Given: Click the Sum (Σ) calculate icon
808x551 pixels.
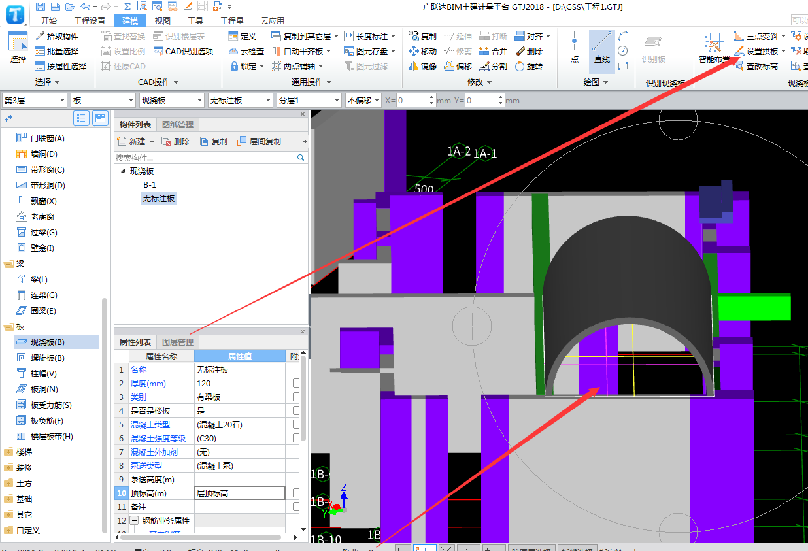Looking at the screenshot, I should 127,7.
